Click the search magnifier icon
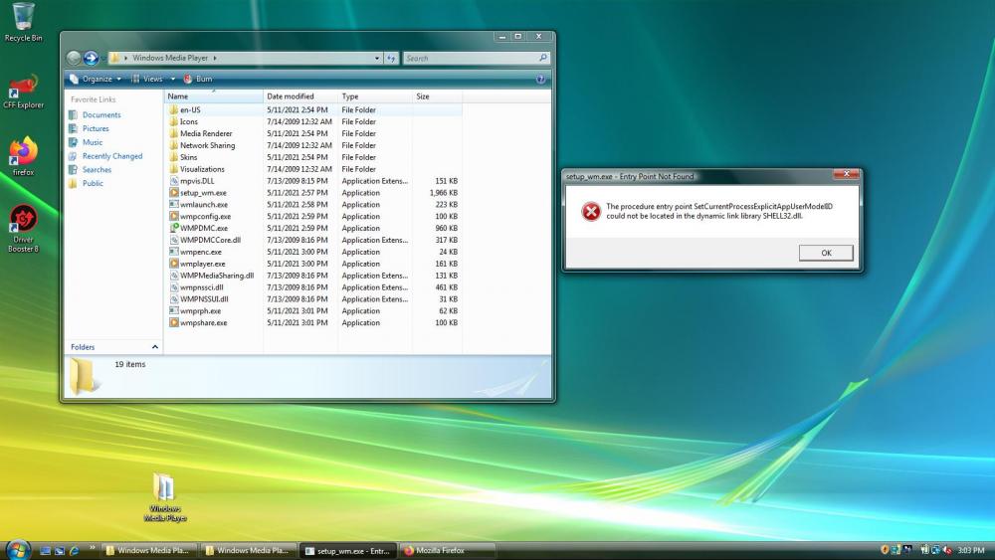The width and height of the screenshot is (995, 560). click(542, 58)
